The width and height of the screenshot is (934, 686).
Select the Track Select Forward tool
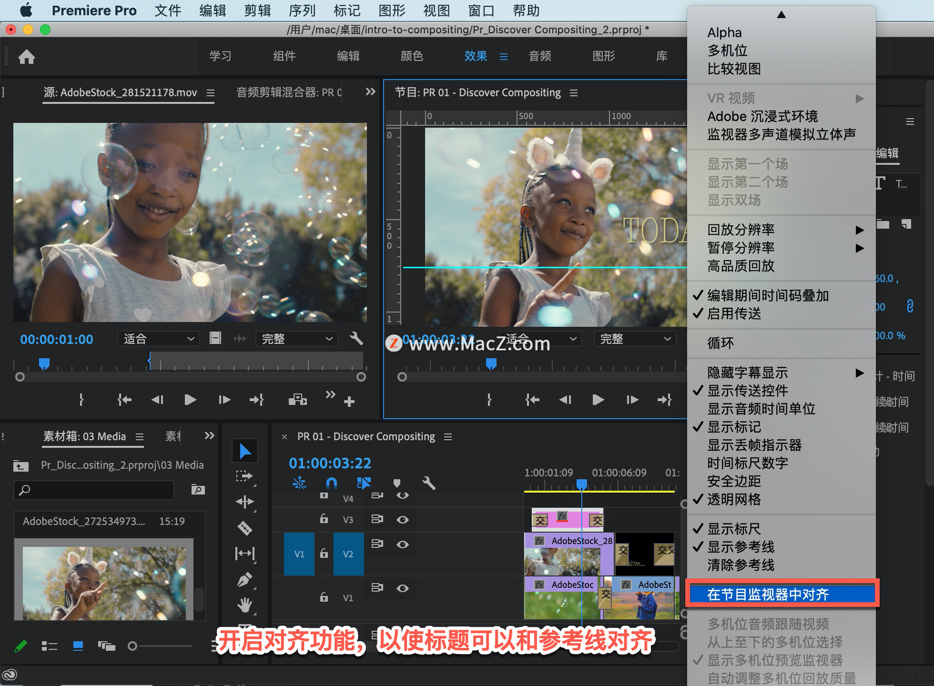pos(245,476)
